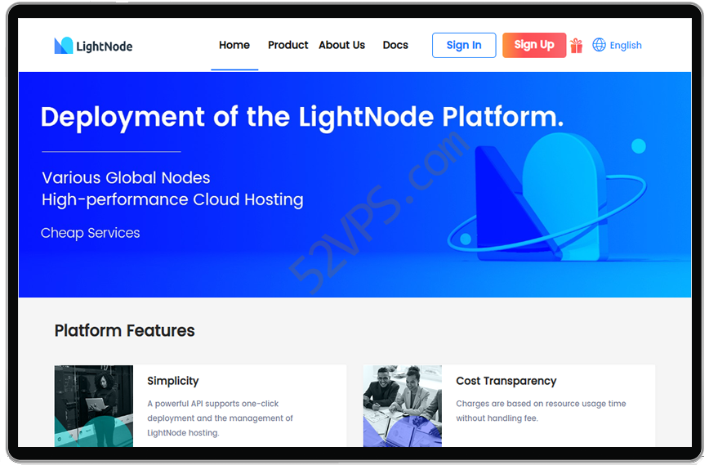Click the globe language icon
This screenshot has width=709, height=465.
point(599,45)
